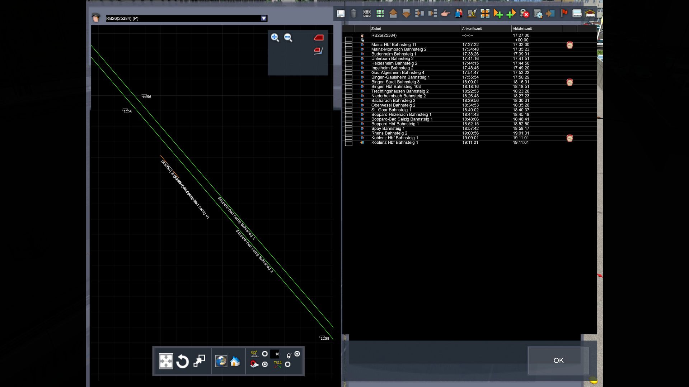Click the value field showing 18
The width and height of the screenshot is (689, 387).
point(275,354)
